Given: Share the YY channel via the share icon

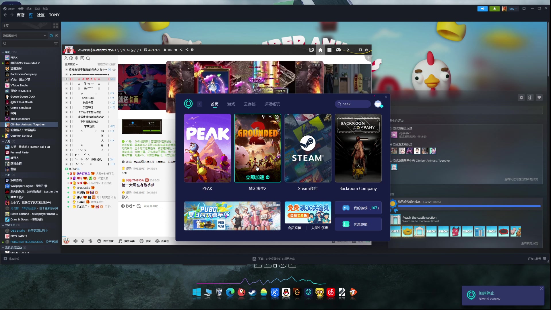Looking at the screenshot, I should (187, 50).
